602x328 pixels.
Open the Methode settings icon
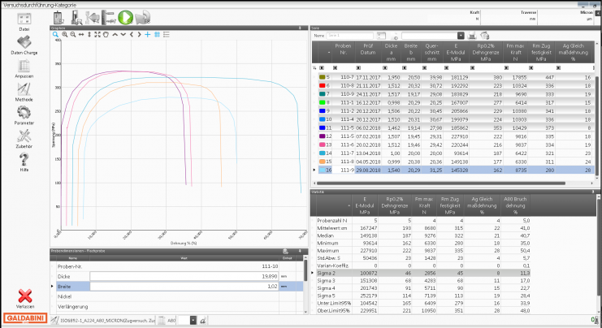point(24,89)
